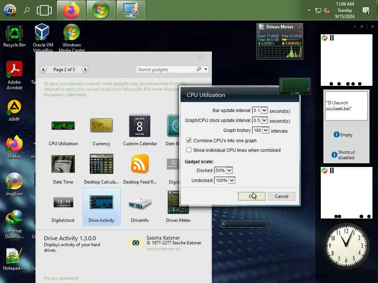Open Oracle VM VirtualBox desktop icon
Image resolution: width=378 pixels, height=283 pixels.
tap(43, 37)
